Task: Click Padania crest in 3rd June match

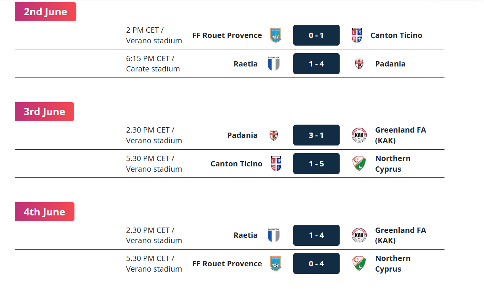Action: (x=274, y=135)
